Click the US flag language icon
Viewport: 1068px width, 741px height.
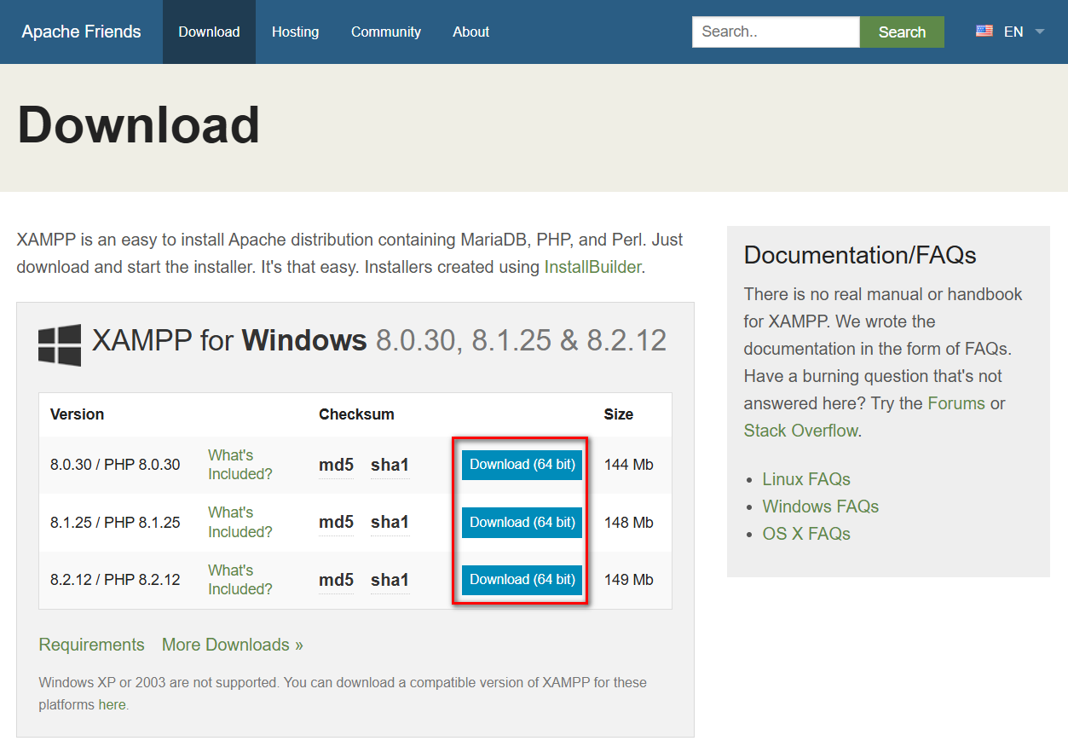[984, 32]
